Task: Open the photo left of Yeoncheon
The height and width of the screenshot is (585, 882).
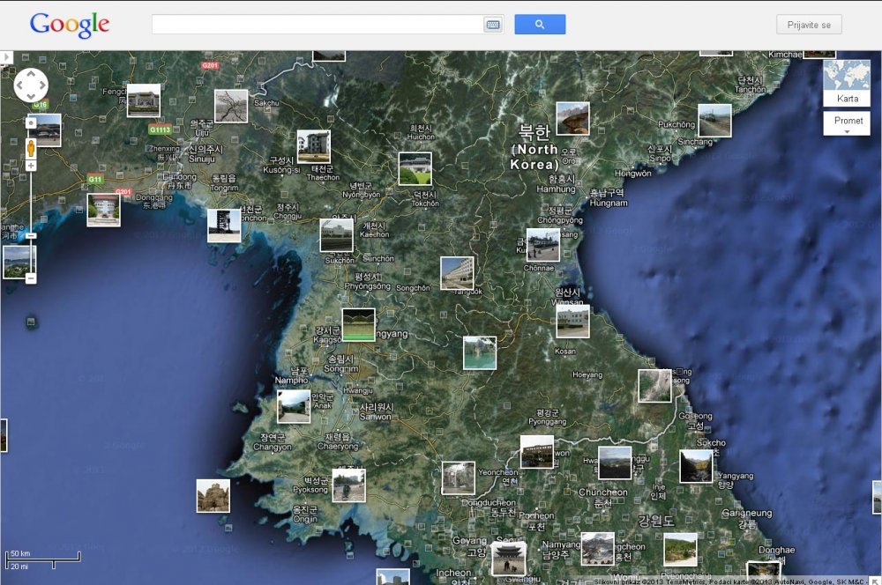Action: click(x=459, y=478)
